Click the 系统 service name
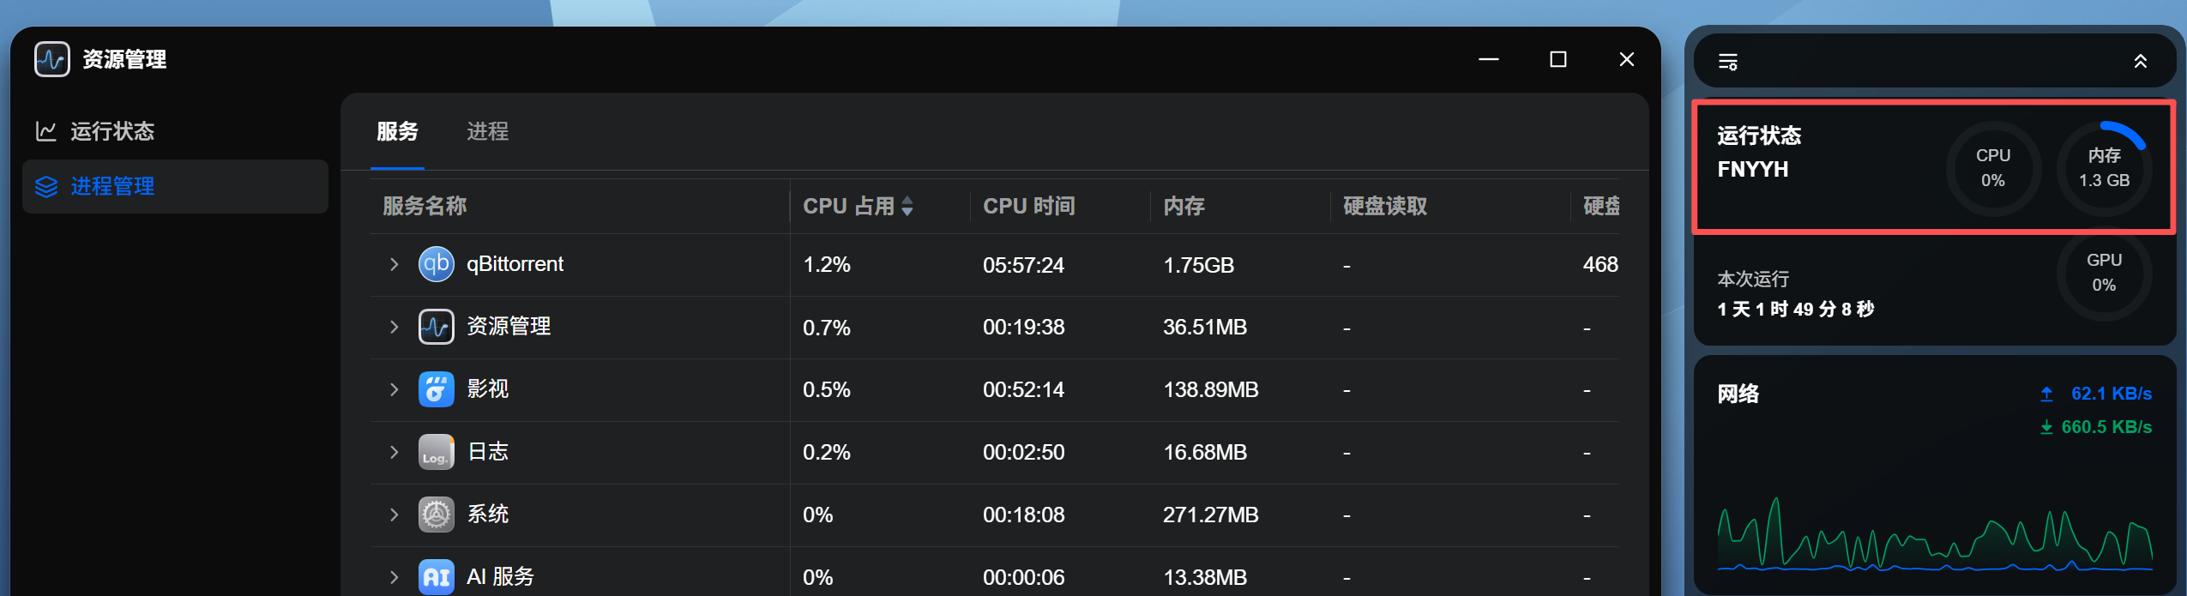Screen dimensions: 2187x596 click(x=487, y=515)
